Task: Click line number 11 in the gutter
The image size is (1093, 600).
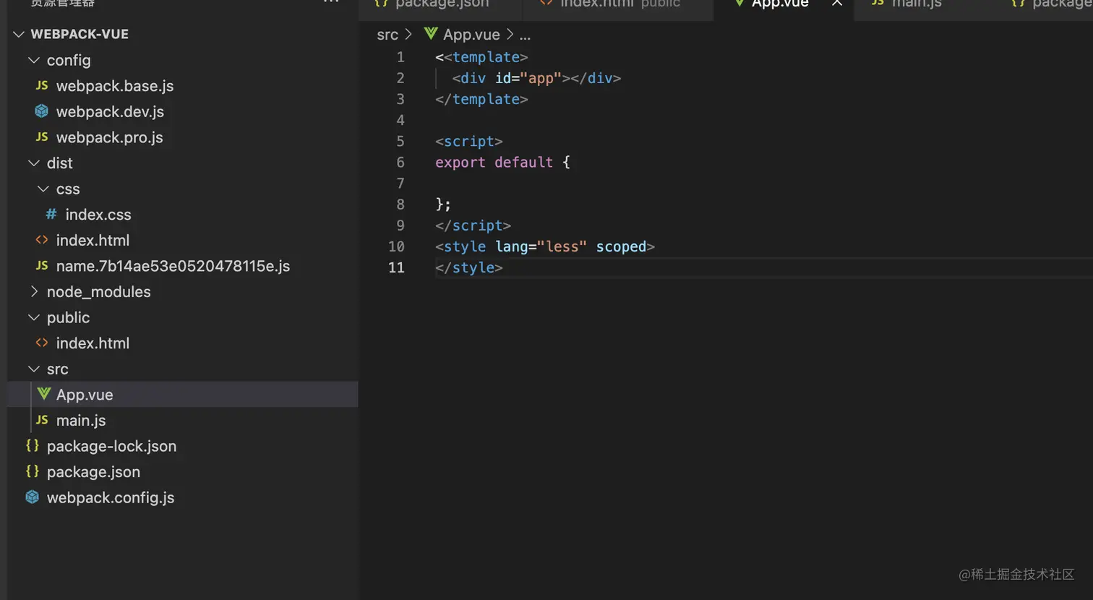Action: (396, 267)
